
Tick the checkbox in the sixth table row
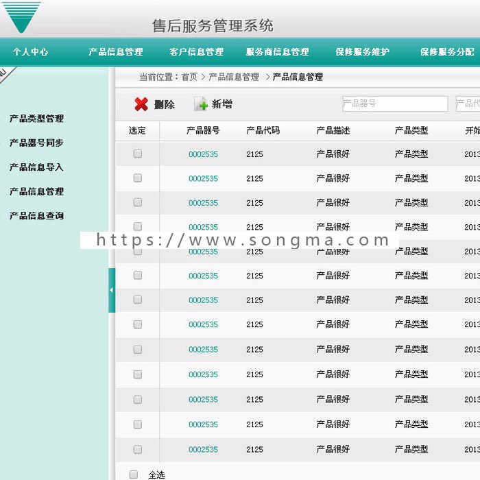(138, 275)
